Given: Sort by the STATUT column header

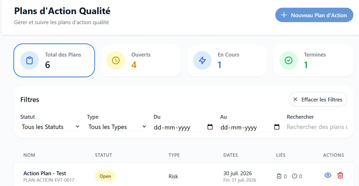Looking at the screenshot, I should [x=103, y=155].
